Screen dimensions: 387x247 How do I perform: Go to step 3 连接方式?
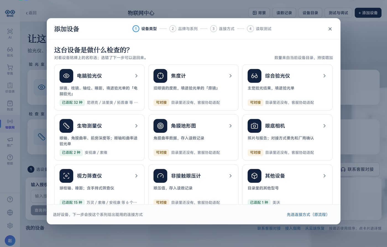pos(222,29)
